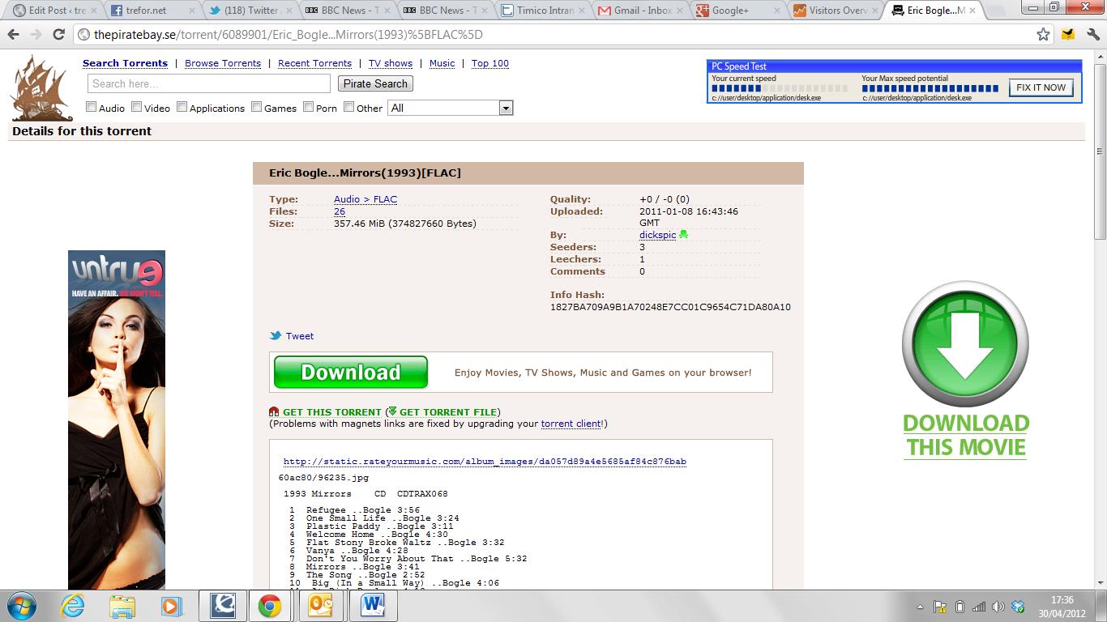Launch Internet Explorer from the taskbar

click(x=72, y=606)
